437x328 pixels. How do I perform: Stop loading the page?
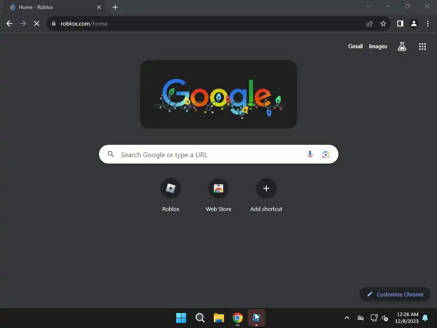click(37, 24)
